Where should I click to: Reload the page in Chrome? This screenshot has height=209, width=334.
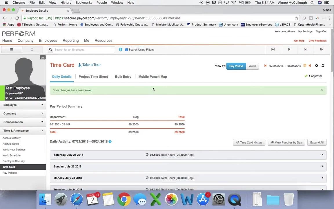pyautogui.click(x=17, y=18)
